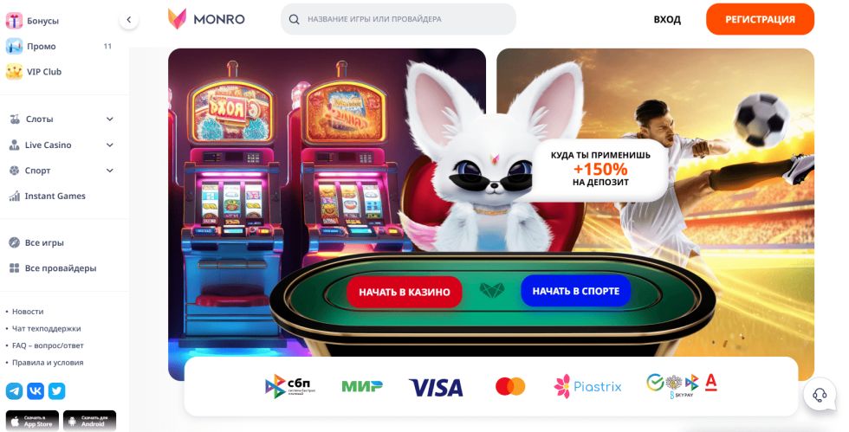Screen dimensions: 849x432
Task: Click the MONRO logo
Action: click(206, 19)
